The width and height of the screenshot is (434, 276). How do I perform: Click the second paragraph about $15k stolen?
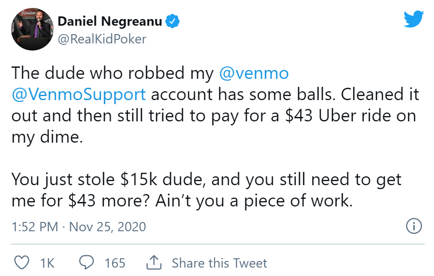click(206, 190)
